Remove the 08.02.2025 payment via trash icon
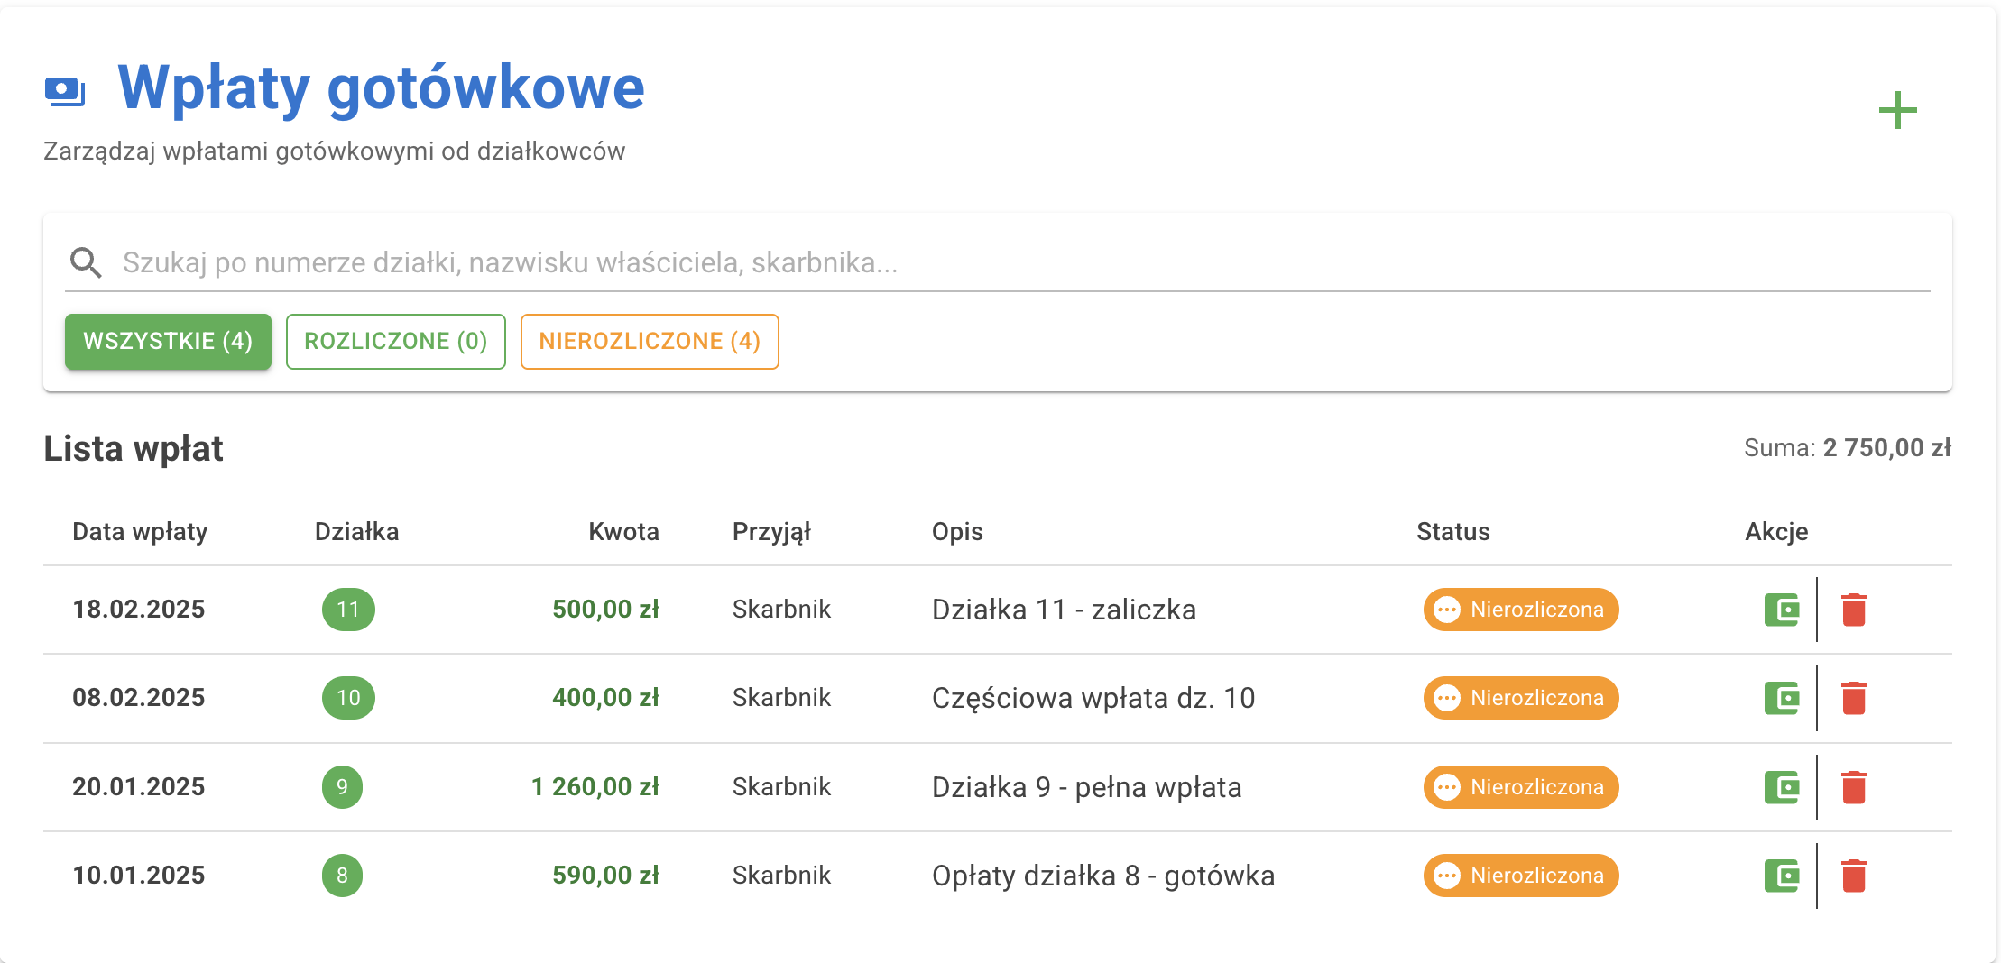Screen dimensions: 2001x963 [x=1854, y=697]
